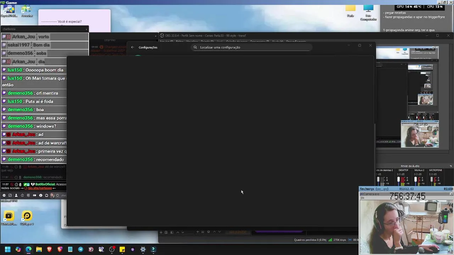The width and height of the screenshot is (454, 255).
Task: Click the sakai1997 'Bom dia' chat message
Action: point(45,45)
